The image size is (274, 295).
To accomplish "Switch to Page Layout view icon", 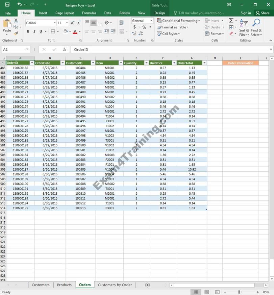I will click(206, 292).
